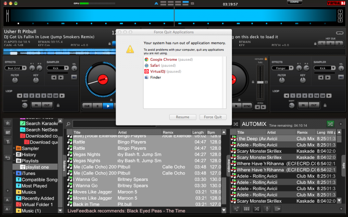Viewport: 348px width, 217px height.
Task: Click right deck sampler play arrow
Action: click(328, 77)
